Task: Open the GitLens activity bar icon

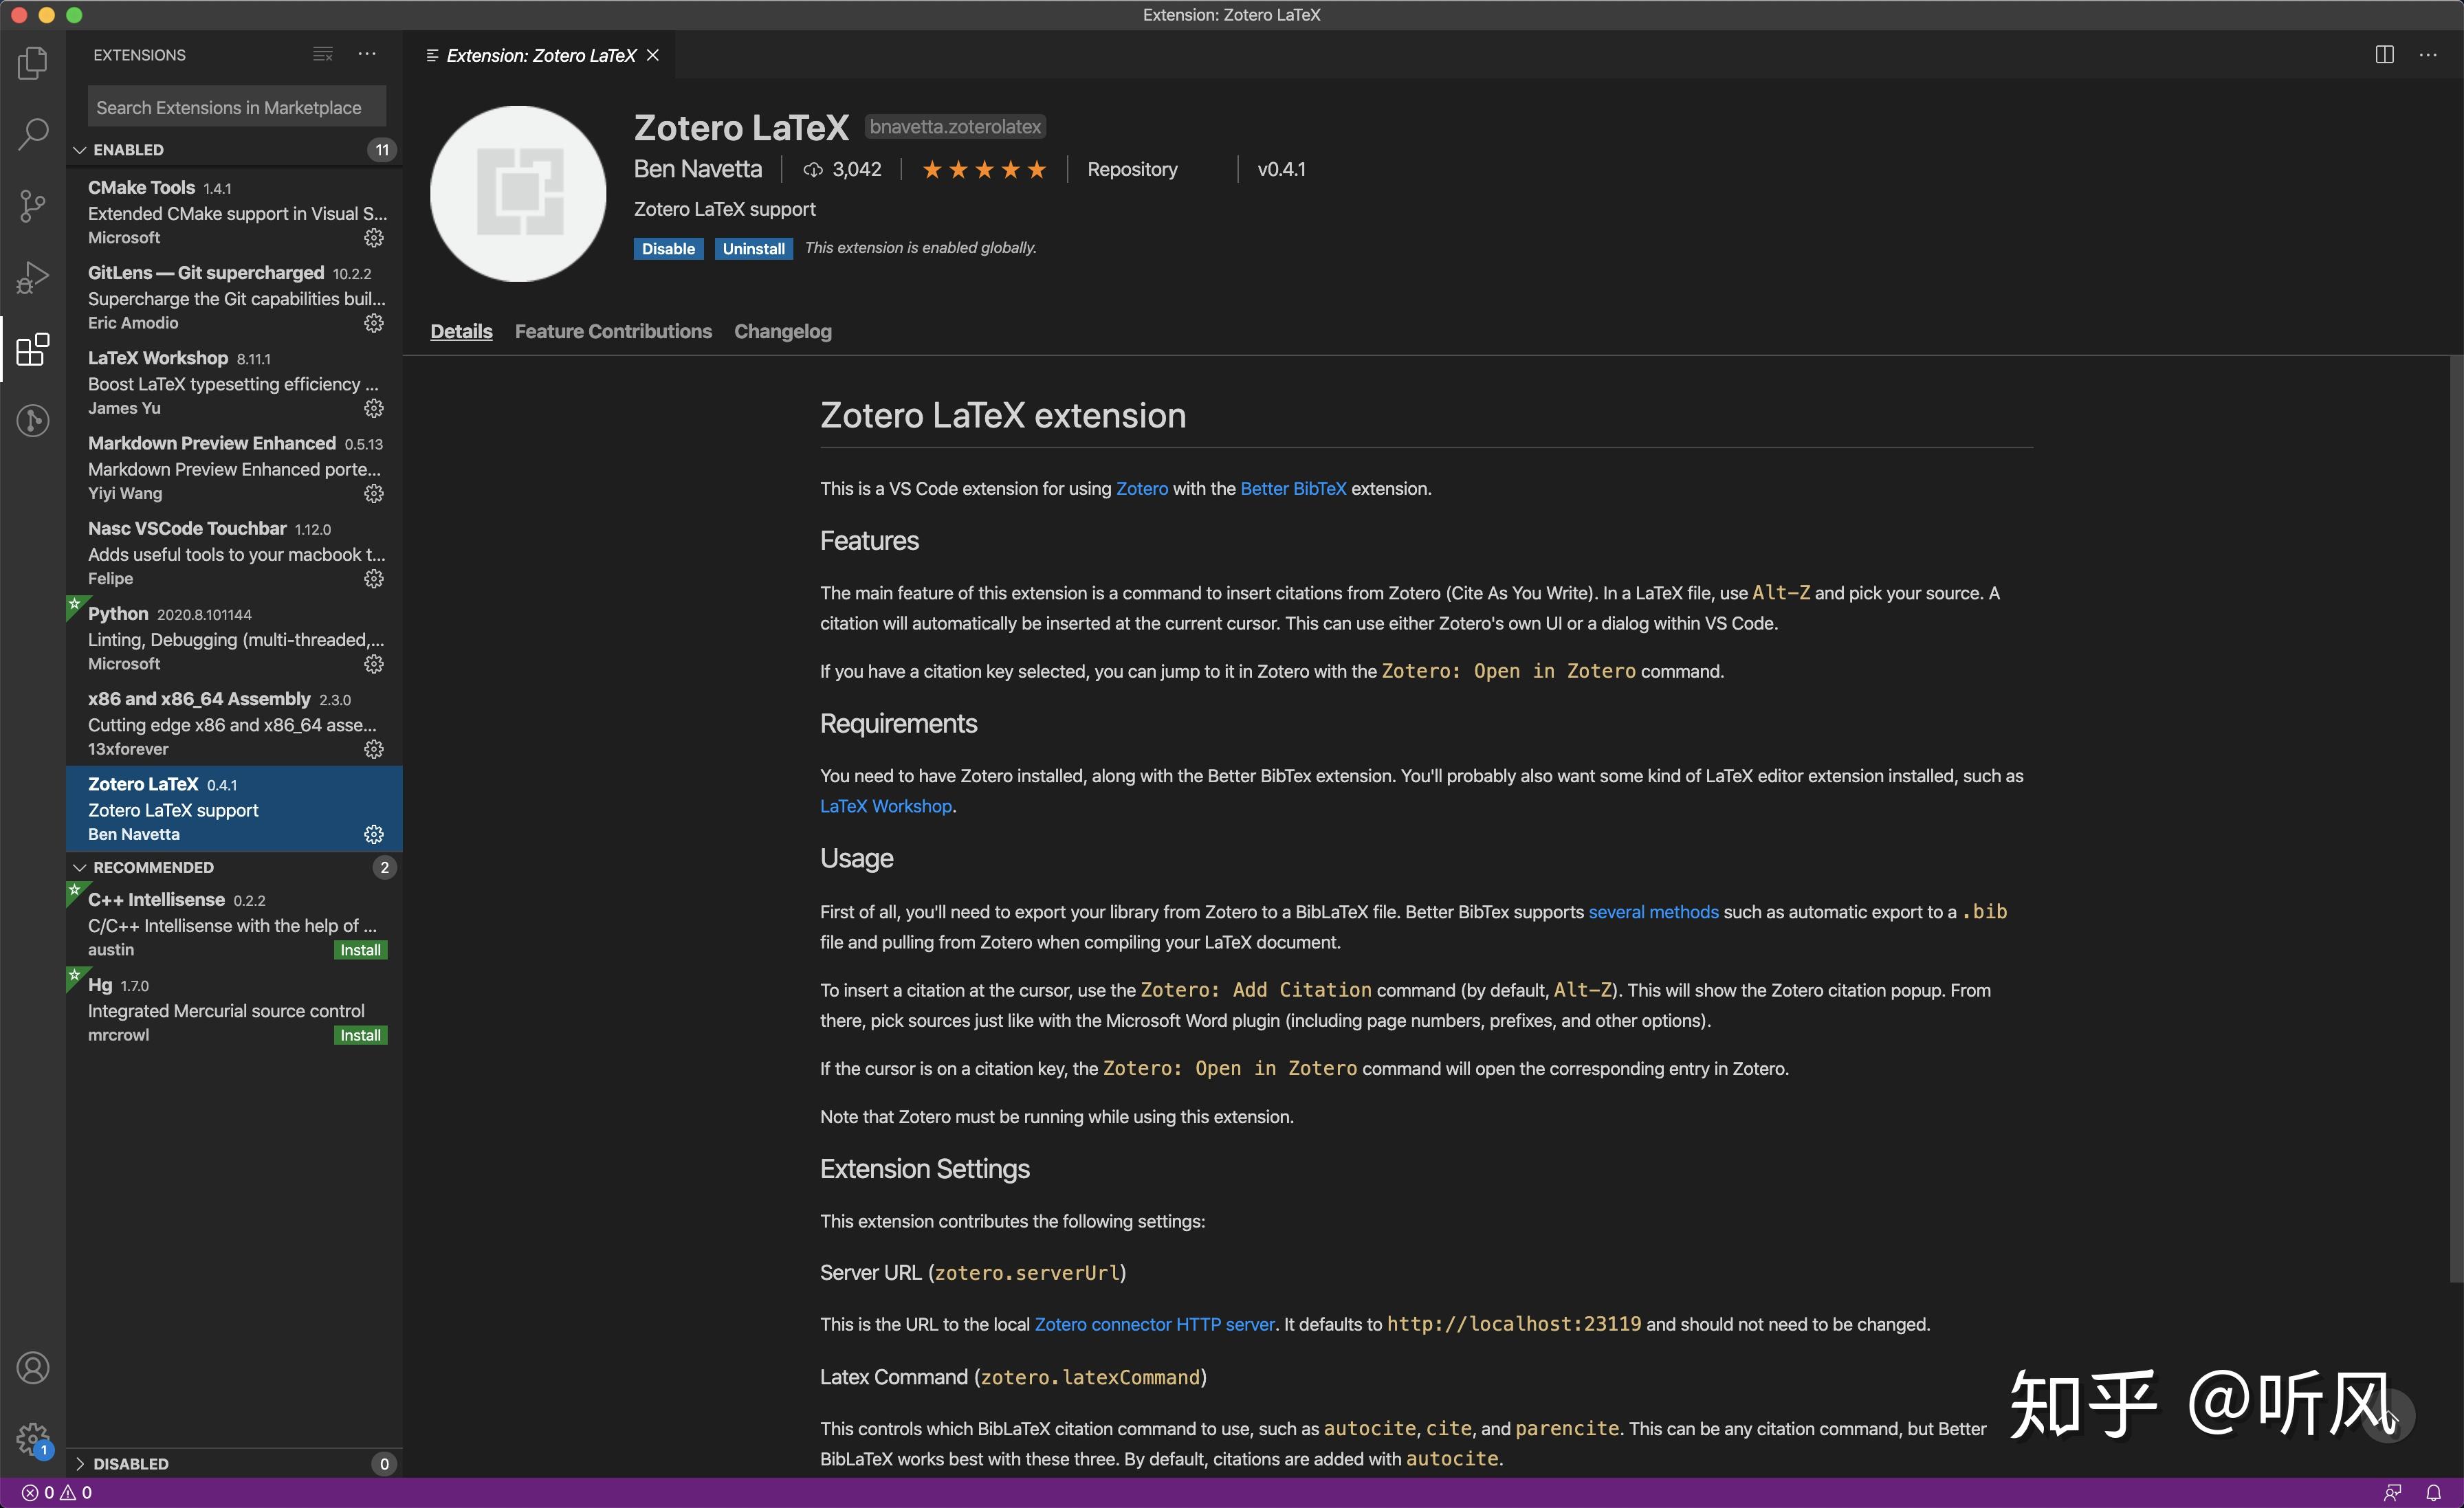Action: pos(33,420)
